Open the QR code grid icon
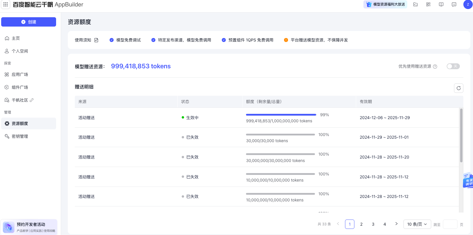Image resolution: width=473 pixels, height=235 pixels. (x=428, y=4)
